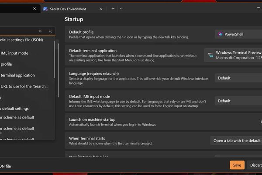Open the Default profile PowerShell dropdown
This screenshot has height=175, width=262.
238,34
